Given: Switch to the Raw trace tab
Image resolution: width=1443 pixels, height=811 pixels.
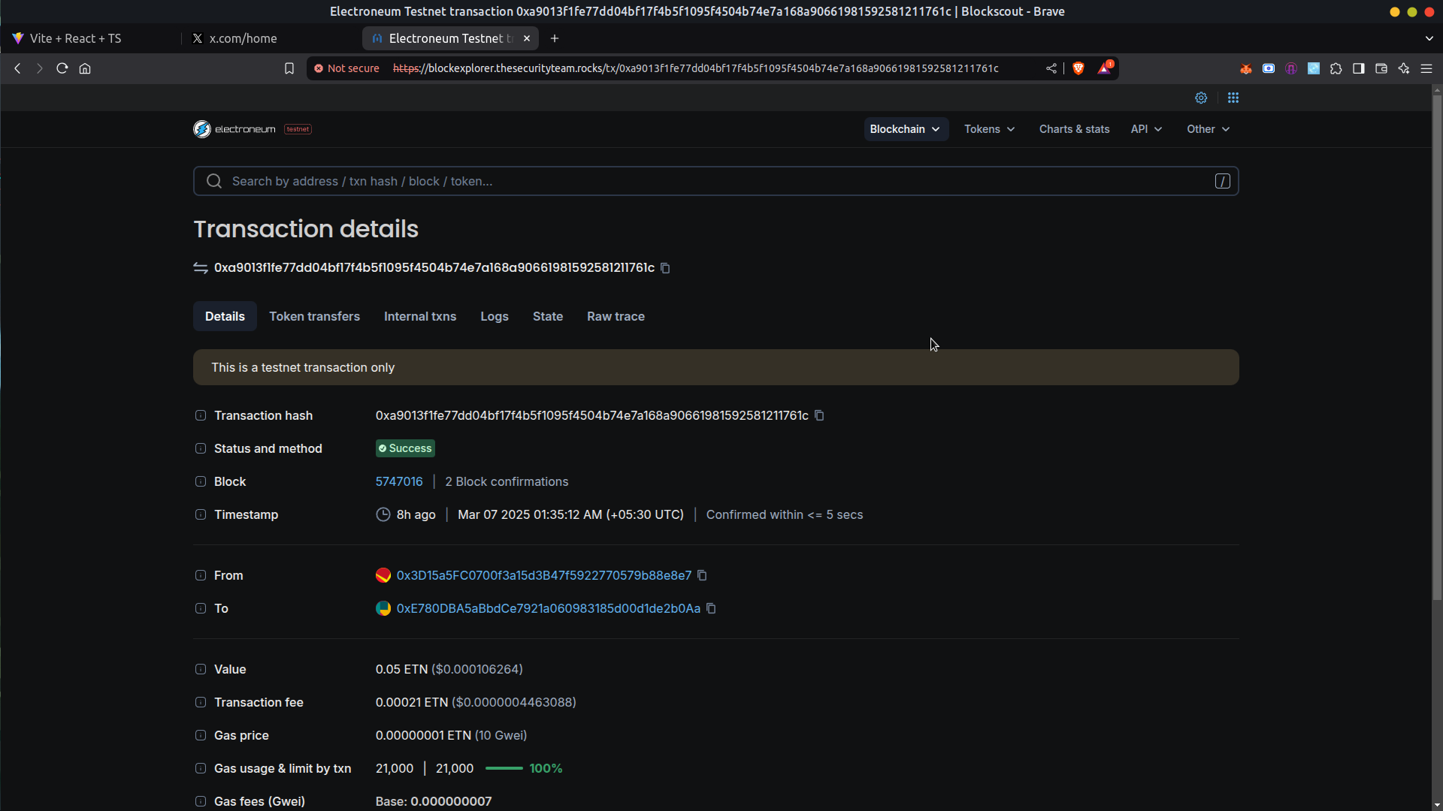Looking at the screenshot, I should click(x=616, y=316).
